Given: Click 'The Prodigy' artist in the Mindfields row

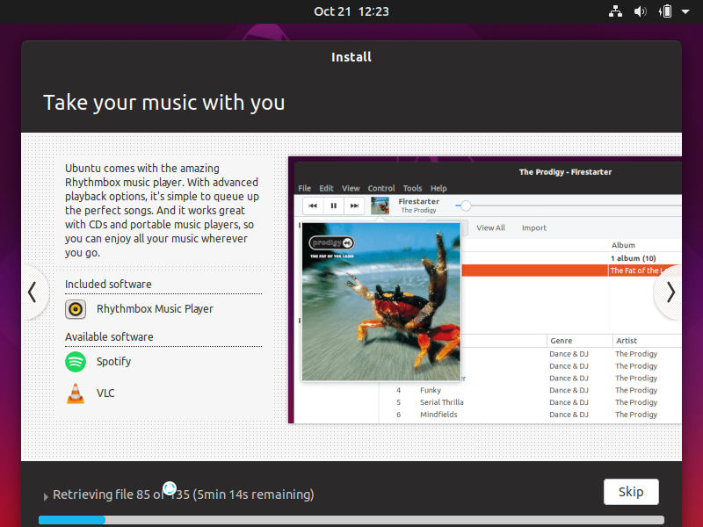Looking at the screenshot, I should (635, 415).
